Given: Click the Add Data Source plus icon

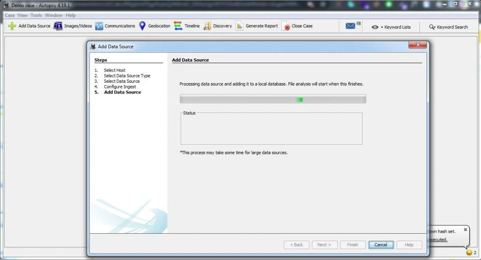Looking at the screenshot, I should tap(12, 26).
